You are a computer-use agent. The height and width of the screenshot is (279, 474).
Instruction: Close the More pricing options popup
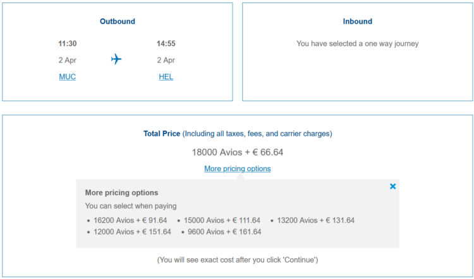[x=392, y=186]
